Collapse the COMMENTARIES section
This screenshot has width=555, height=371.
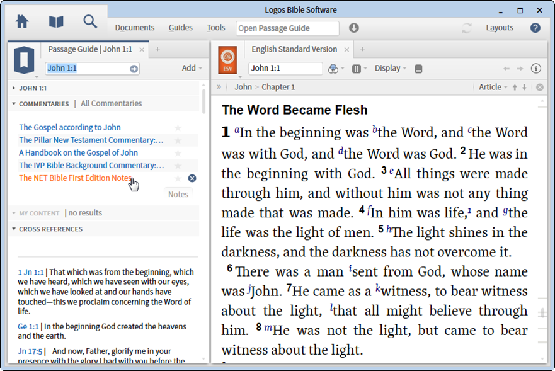[14, 104]
